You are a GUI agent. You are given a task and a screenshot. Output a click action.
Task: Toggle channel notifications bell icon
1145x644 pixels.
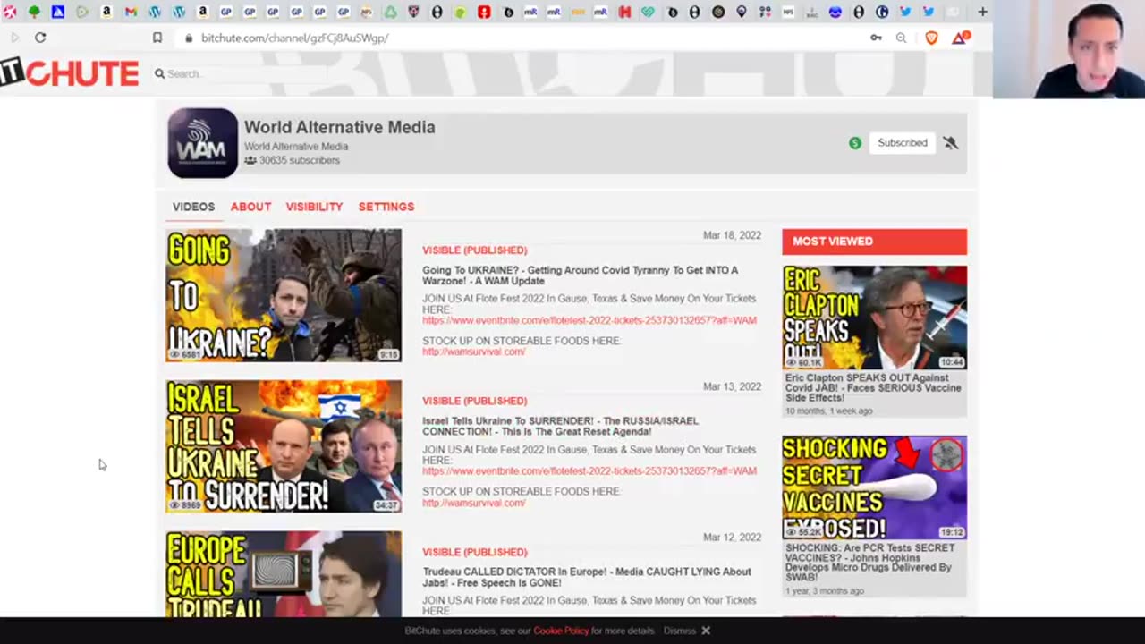[x=950, y=143]
